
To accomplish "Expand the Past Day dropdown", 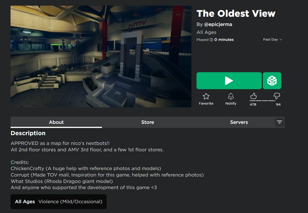I will click(x=273, y=40).
